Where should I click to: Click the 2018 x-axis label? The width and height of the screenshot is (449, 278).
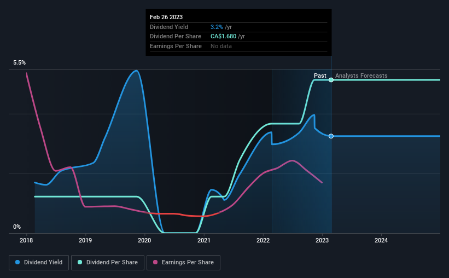26,240
